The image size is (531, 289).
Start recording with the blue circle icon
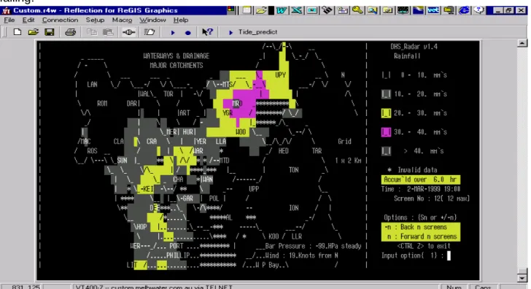pos(188,33)
